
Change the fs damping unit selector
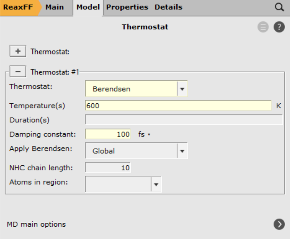tap(144, 134)
